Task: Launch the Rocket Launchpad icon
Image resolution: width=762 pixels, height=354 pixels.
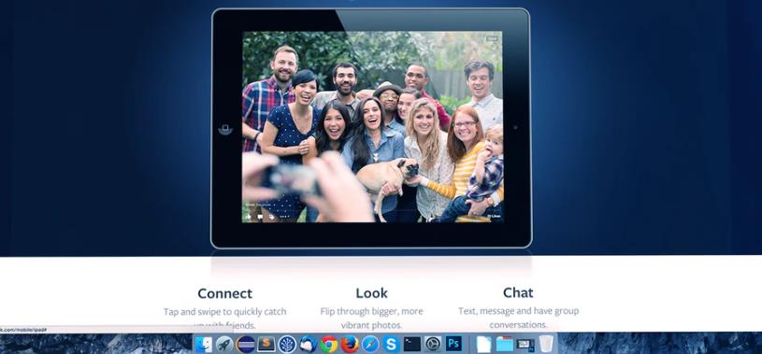Action: coord(224,345)
